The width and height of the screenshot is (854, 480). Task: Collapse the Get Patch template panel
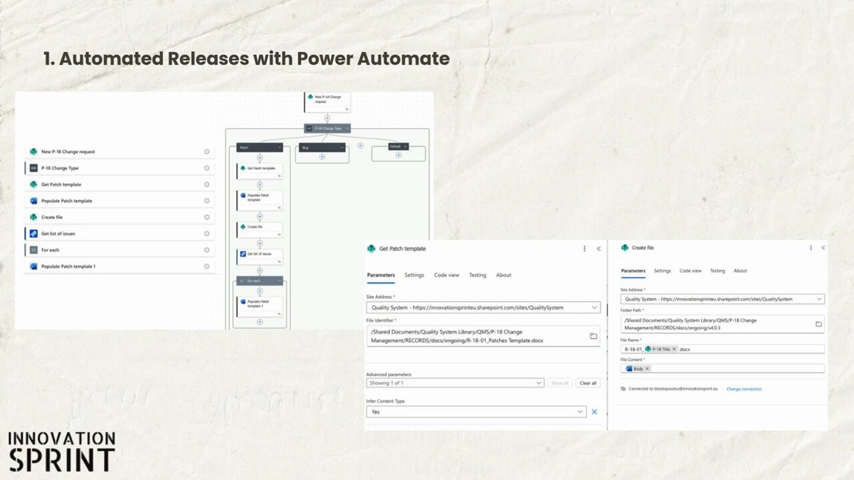point(599,249)
